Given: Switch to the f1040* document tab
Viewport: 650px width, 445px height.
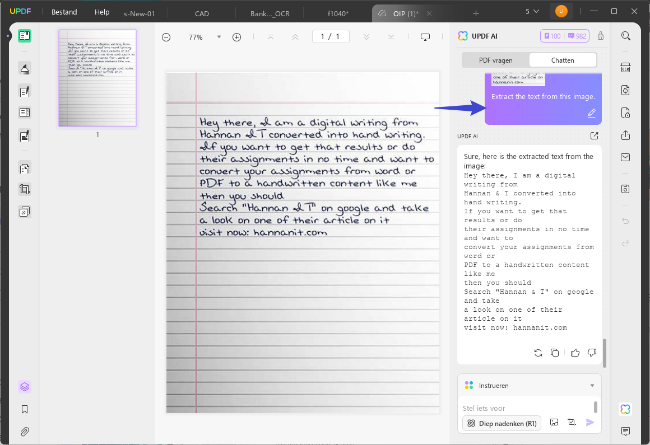Looking at the screenshot, I should (x=338, y=13).
